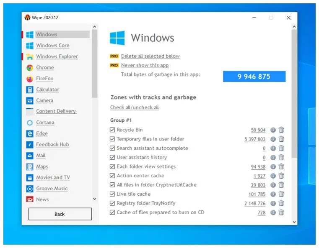
Task: Click the Cortana circle icon
Action: (x=30, y=123)
